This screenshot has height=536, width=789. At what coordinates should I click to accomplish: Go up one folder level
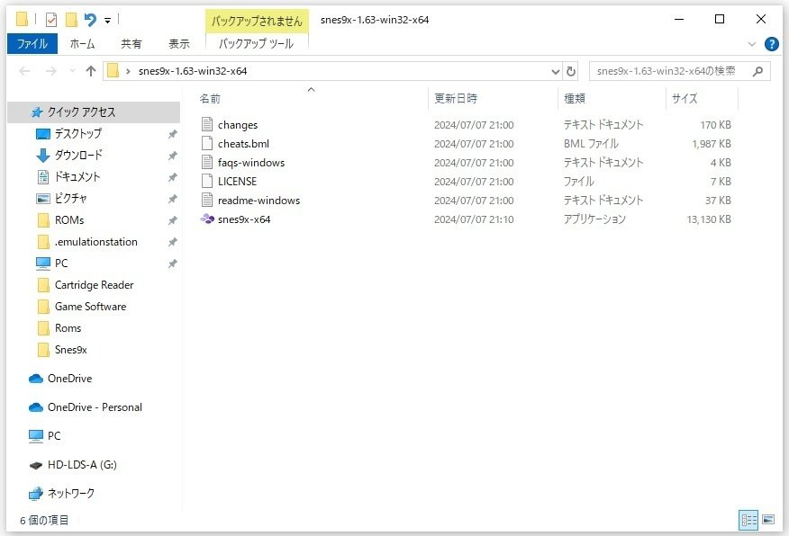[91, 71]
